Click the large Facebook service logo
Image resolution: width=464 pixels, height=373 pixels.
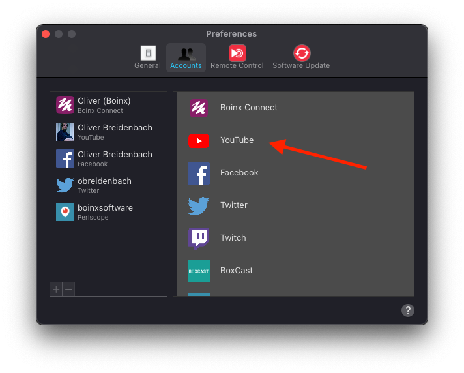coord(199,173)
